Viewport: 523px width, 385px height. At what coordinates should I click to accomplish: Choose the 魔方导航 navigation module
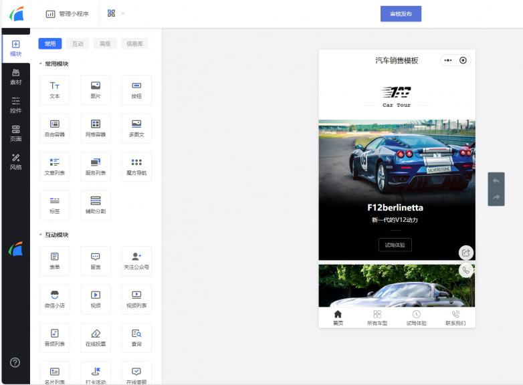click(x=136, y=166)
